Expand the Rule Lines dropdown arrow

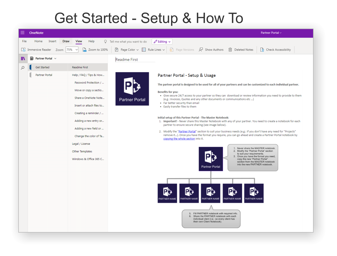click(x=164, y=50)
